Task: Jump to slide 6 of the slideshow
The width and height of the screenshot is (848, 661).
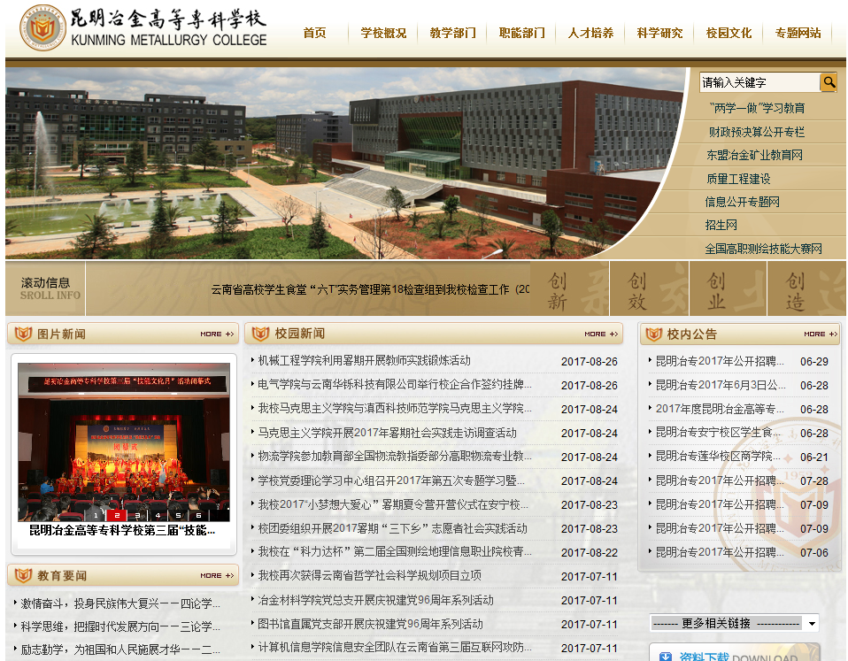Action: (198, 514)
